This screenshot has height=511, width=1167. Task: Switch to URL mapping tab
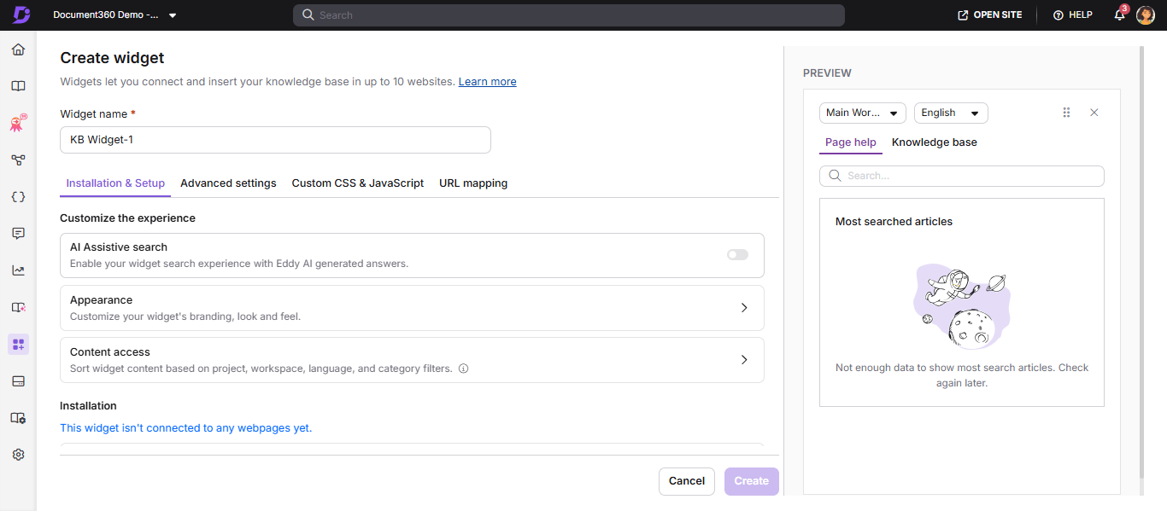click(473, 183)
